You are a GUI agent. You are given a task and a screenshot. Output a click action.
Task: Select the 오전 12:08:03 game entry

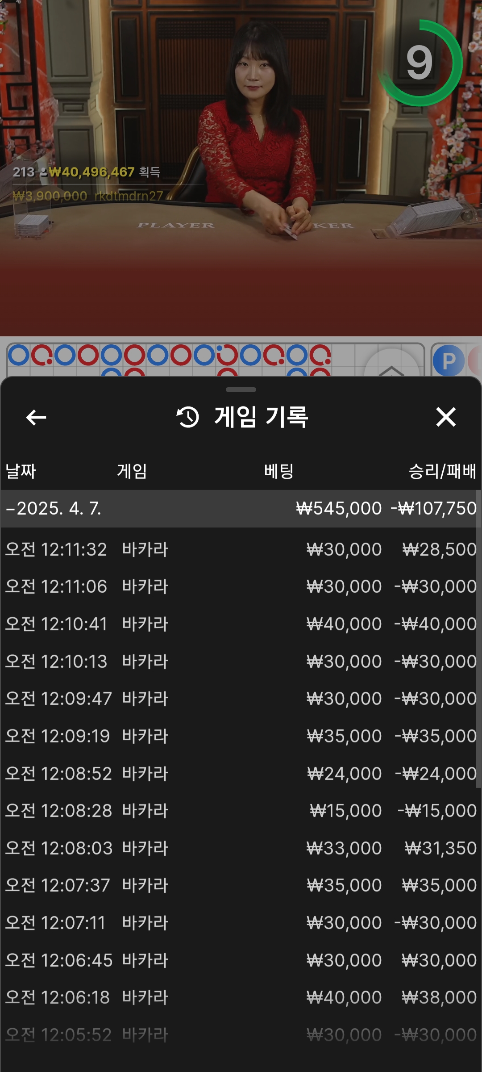point(241,848)
